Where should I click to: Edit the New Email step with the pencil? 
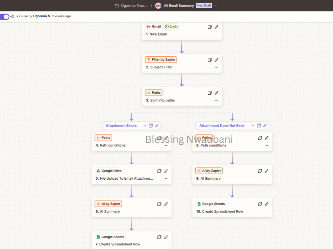click(216, 27)
